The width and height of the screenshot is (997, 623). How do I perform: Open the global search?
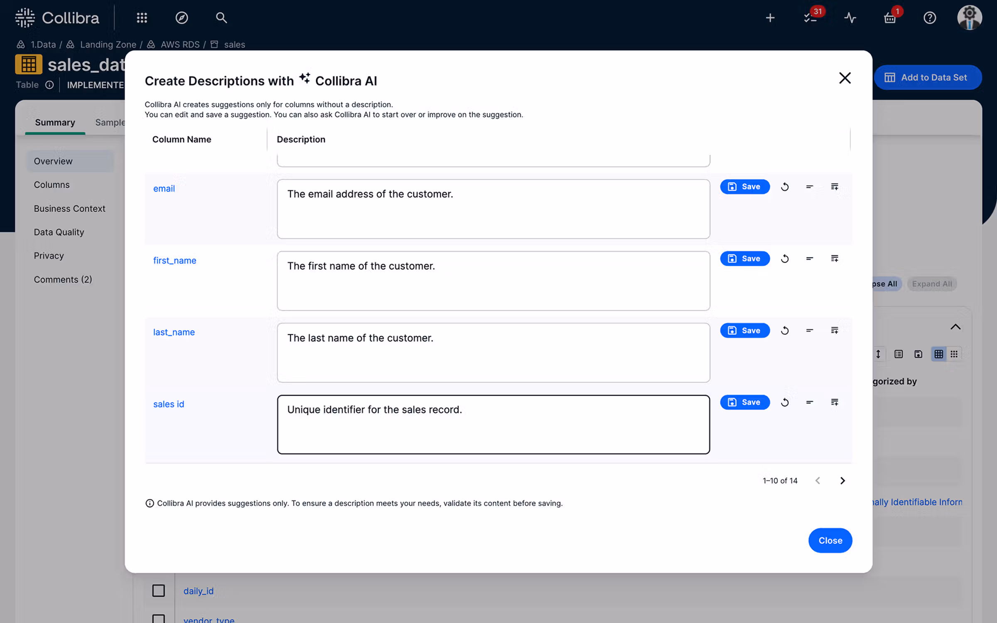[221, 18]
